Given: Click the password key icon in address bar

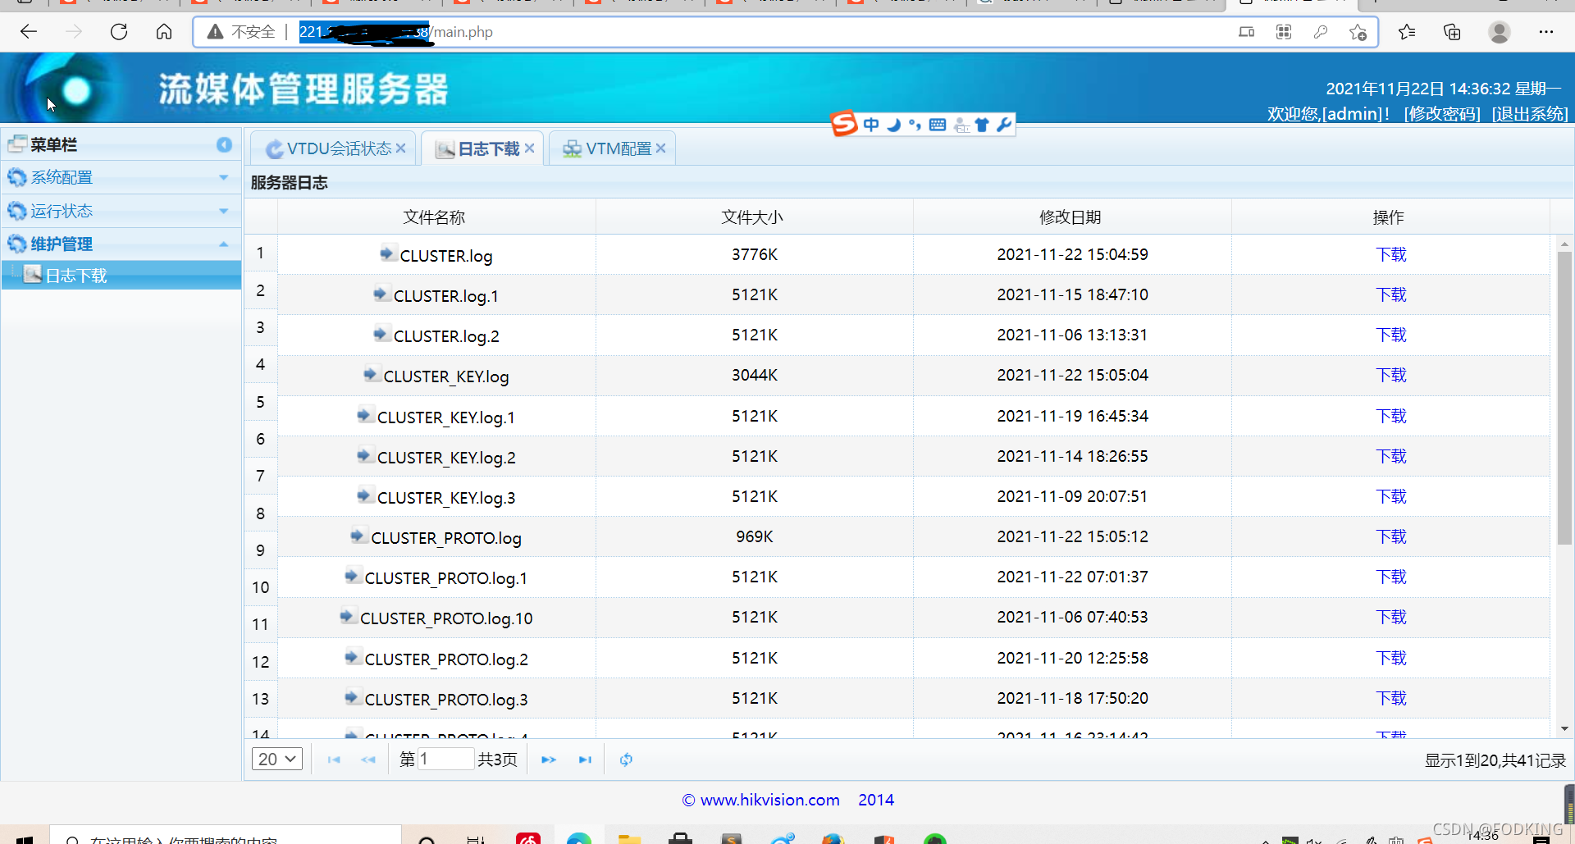Looking at the screenshot, I should pos(1321,32).
